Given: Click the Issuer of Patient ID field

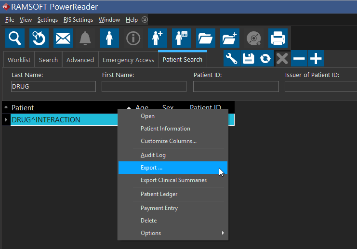Looking at the screenshot, I should [320, 87].
